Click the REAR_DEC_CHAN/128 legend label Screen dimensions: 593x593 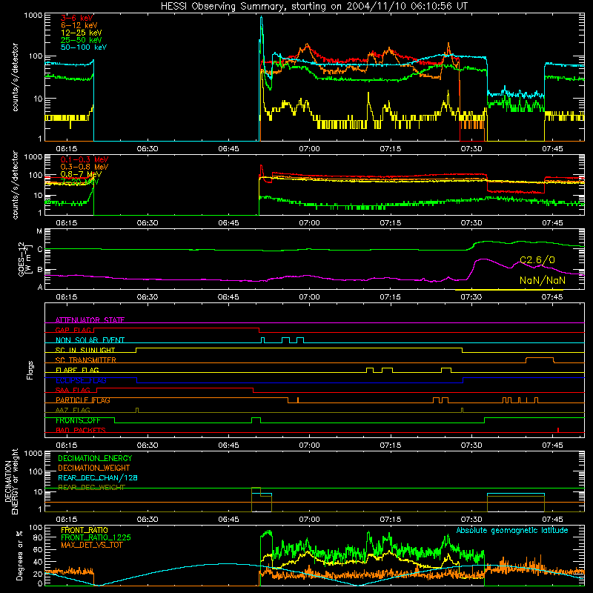98,477
